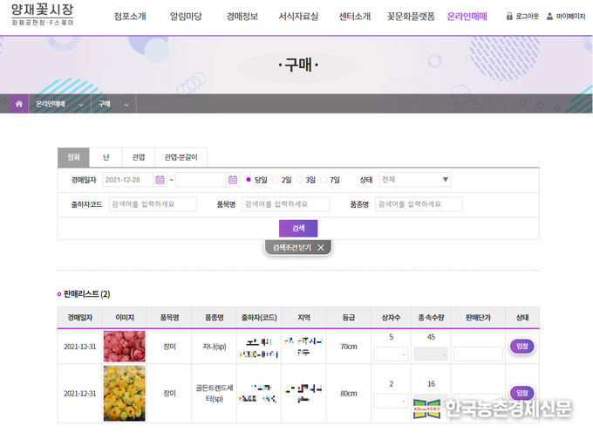Open the 상태 전체 dropdown
593x440 pixels.
pyautogui.click(x=415, y=180)
